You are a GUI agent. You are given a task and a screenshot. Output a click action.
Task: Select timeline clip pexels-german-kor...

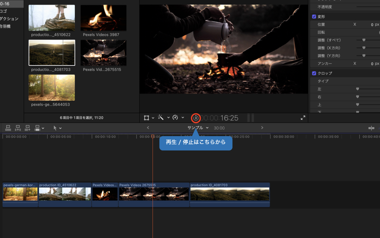pos(20,195)
